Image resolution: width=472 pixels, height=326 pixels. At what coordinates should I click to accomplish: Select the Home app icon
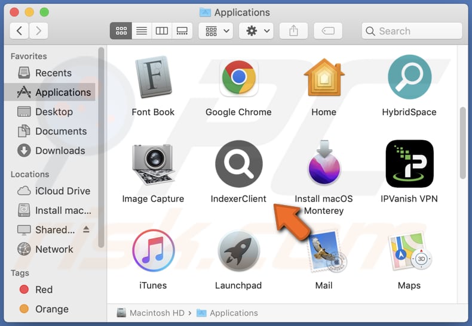pos(324,77)
